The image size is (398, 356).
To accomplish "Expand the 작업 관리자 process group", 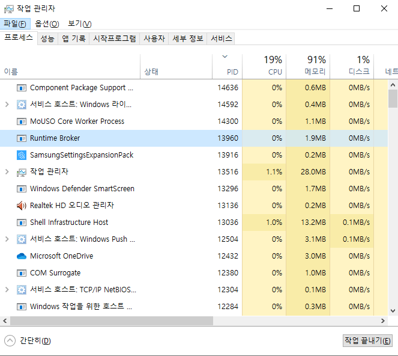I will (x=7, y=171).
